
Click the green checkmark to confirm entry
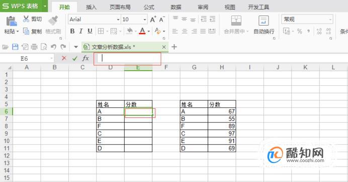click(x=75, y=58)
